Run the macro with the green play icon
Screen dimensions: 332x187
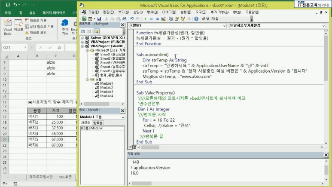coord(145,19)
